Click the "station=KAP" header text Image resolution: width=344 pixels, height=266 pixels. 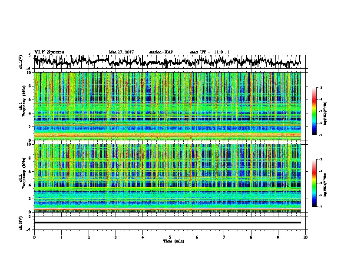[161, 52]
